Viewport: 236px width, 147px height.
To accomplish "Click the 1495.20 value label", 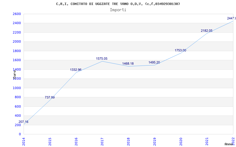I will pyautogui.click(x=154, y=62).
